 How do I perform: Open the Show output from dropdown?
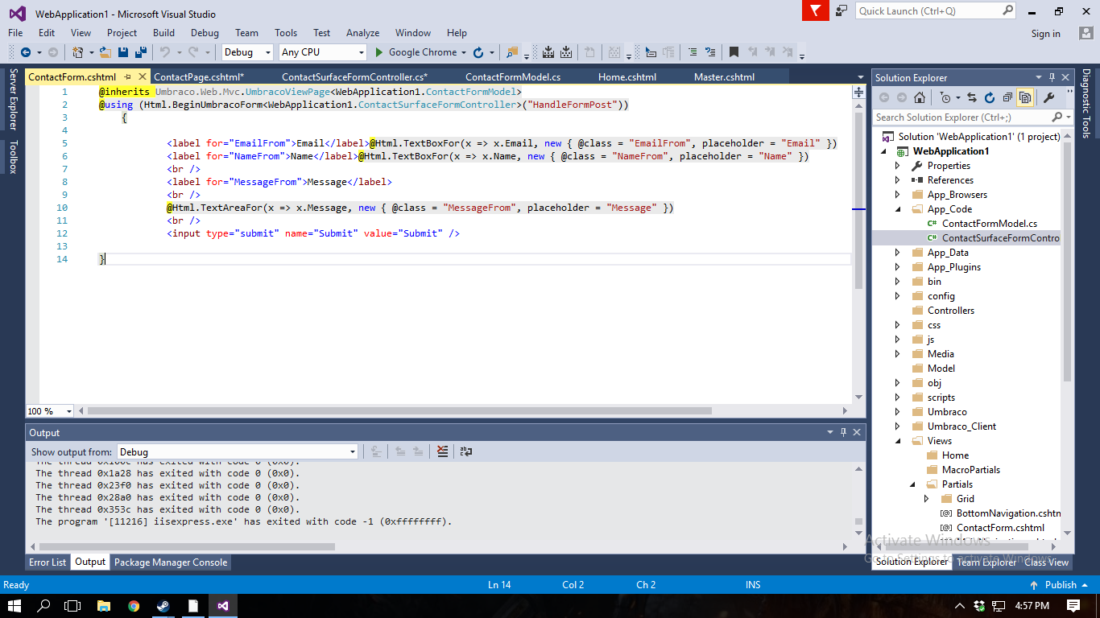coord(238,451)
